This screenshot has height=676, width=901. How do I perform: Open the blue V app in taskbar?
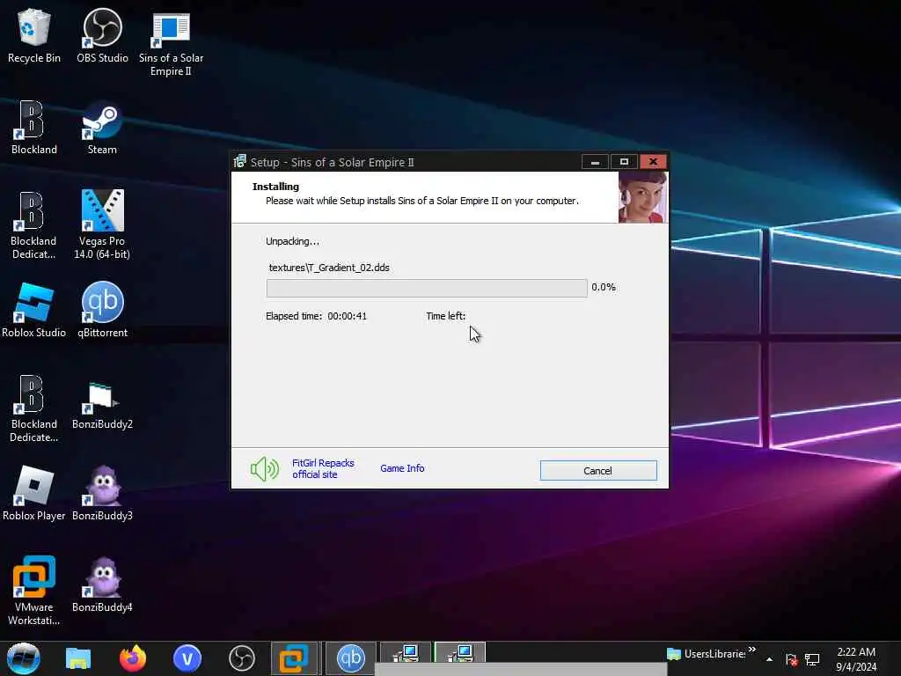[x=187, y=658]
